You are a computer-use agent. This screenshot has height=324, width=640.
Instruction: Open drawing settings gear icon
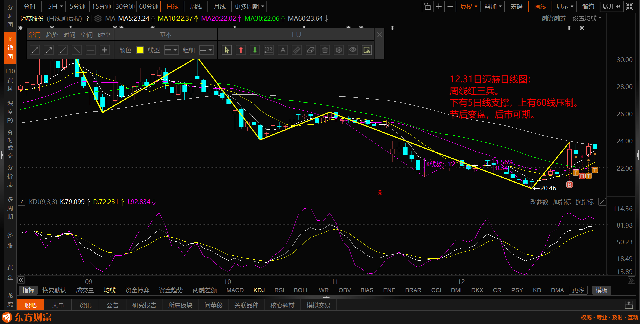(339, 50)
